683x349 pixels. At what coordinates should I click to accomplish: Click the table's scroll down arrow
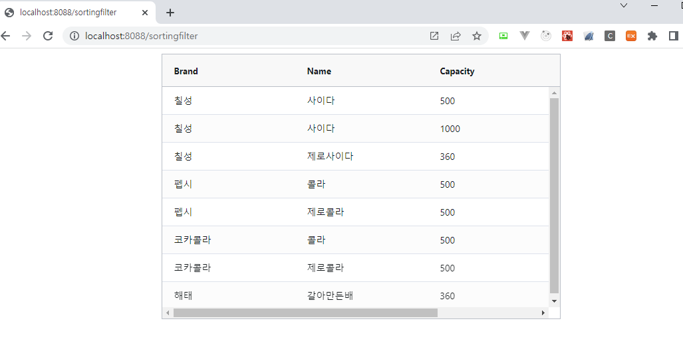click(x=554, y=301)
